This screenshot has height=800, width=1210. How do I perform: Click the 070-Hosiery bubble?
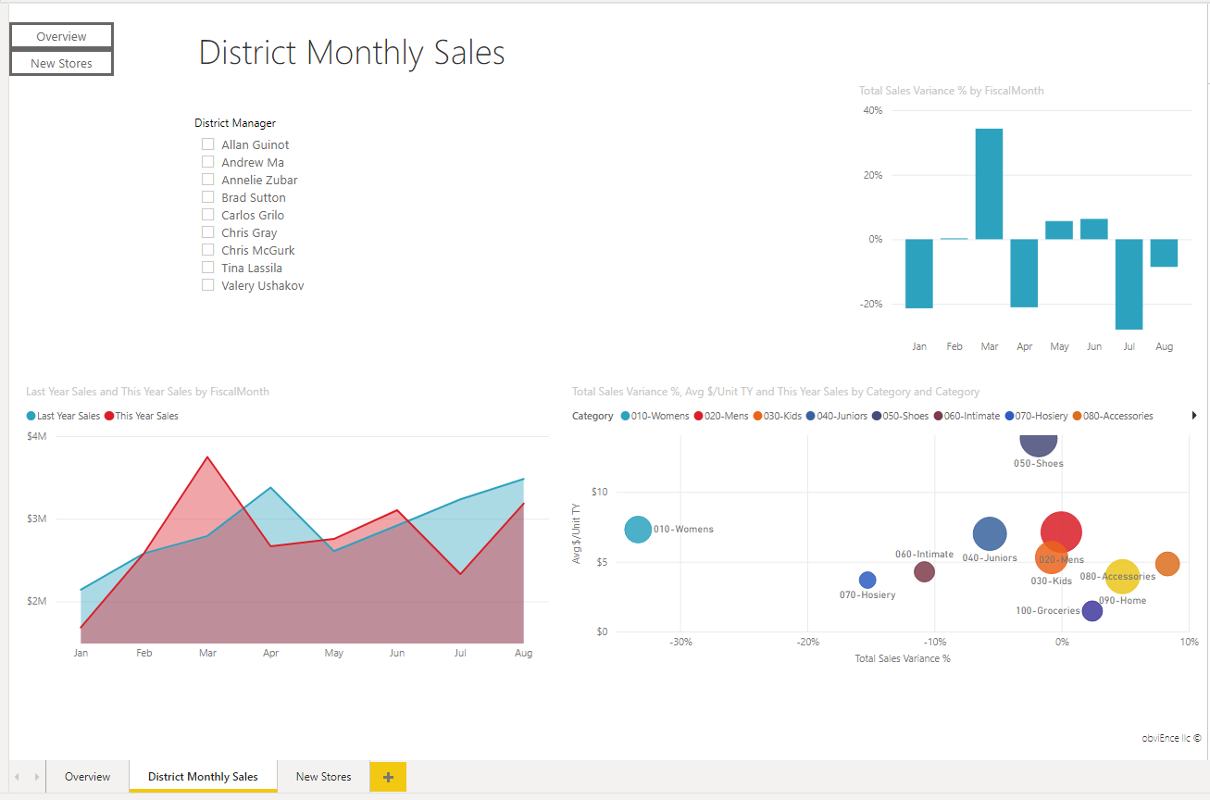[867, 580]
